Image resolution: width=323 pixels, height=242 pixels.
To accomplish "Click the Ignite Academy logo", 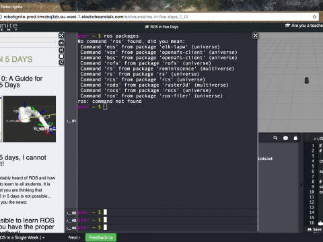I will (9, 27).
